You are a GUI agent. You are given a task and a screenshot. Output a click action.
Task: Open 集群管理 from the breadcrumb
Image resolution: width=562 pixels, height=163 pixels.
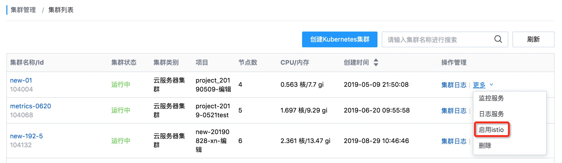click(x=23, y=10)
